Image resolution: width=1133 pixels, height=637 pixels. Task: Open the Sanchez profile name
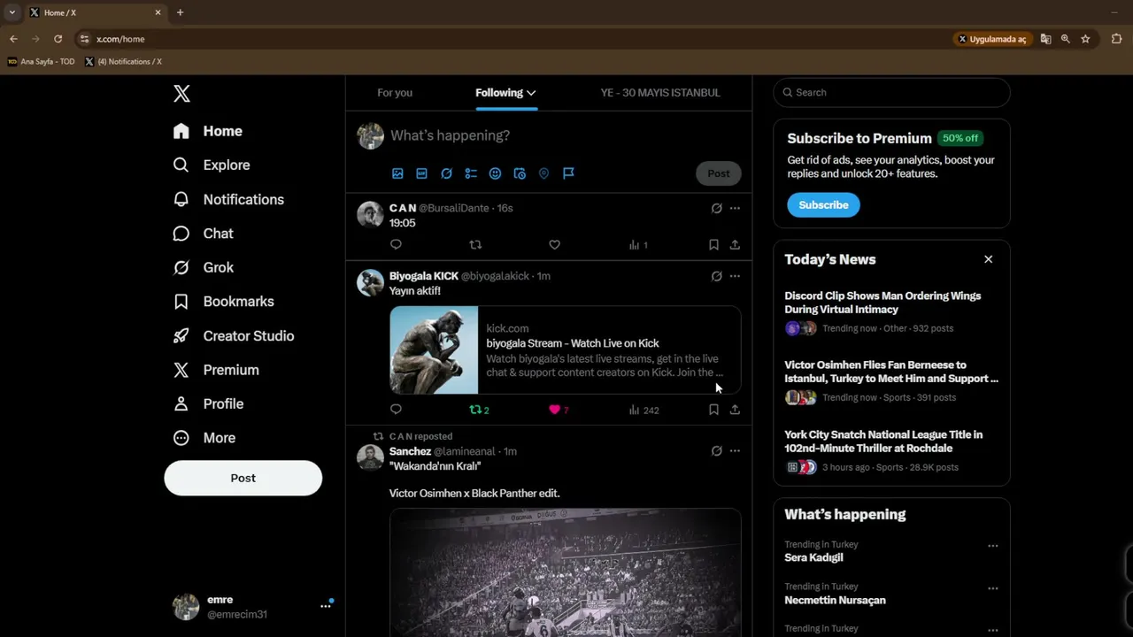tap(410, 451)
